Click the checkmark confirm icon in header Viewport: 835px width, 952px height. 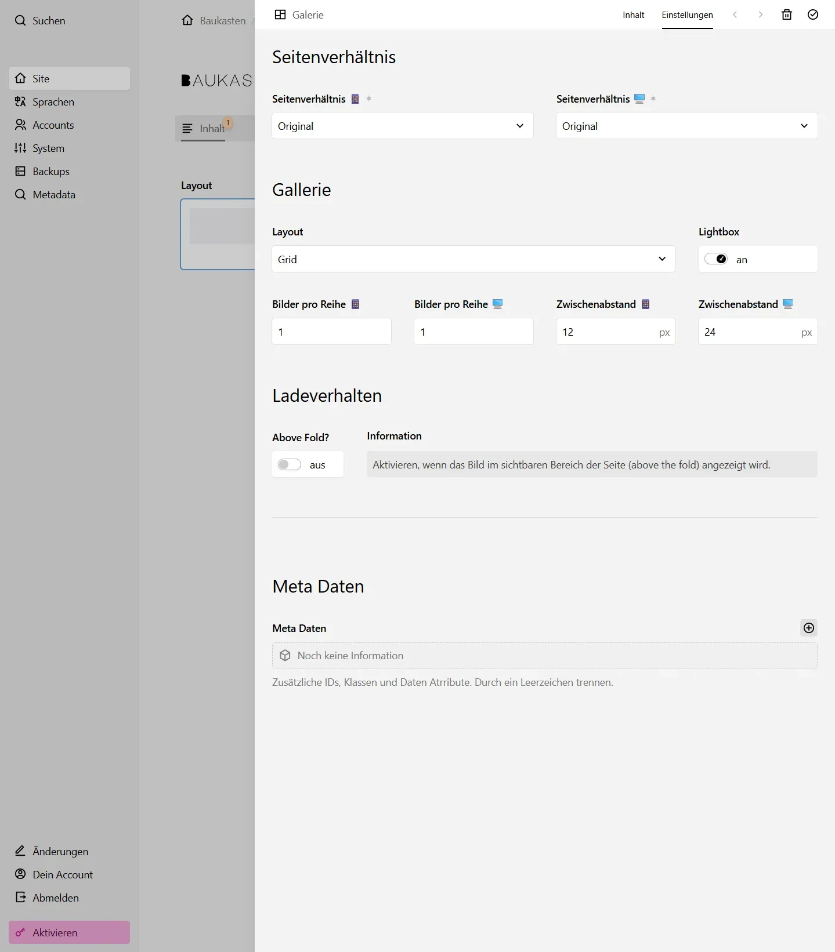(x=813, y=15)
